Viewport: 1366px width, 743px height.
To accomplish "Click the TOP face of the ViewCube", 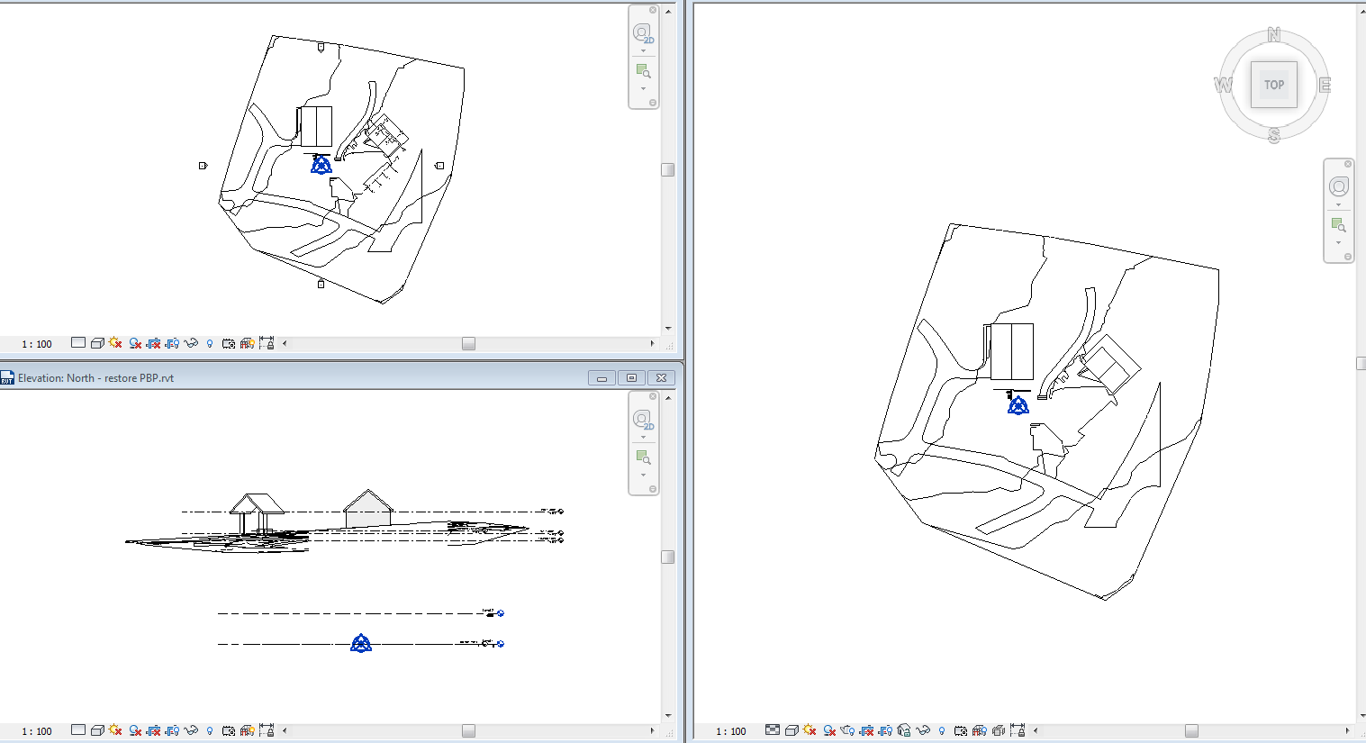I will [1273, 85].
